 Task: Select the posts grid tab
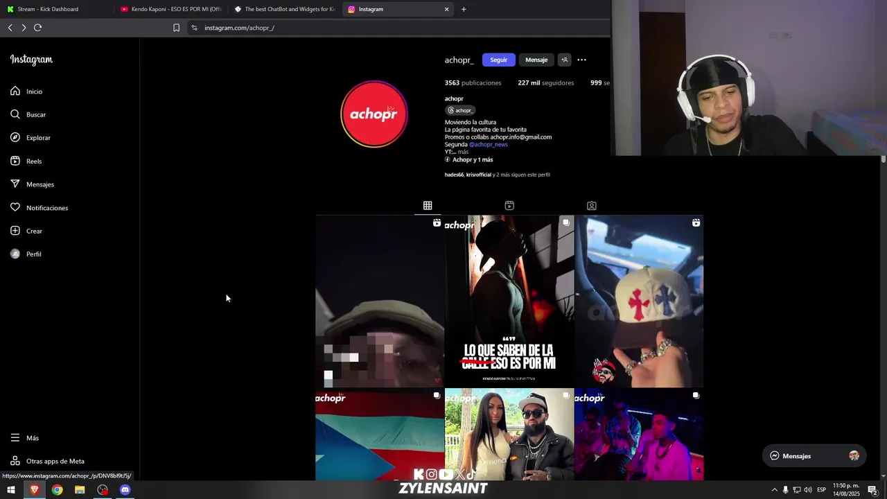[428, 206]
